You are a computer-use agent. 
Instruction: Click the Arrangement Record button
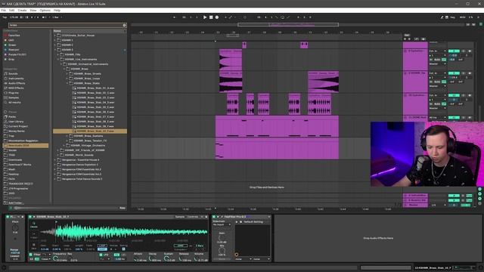(217, 17)
